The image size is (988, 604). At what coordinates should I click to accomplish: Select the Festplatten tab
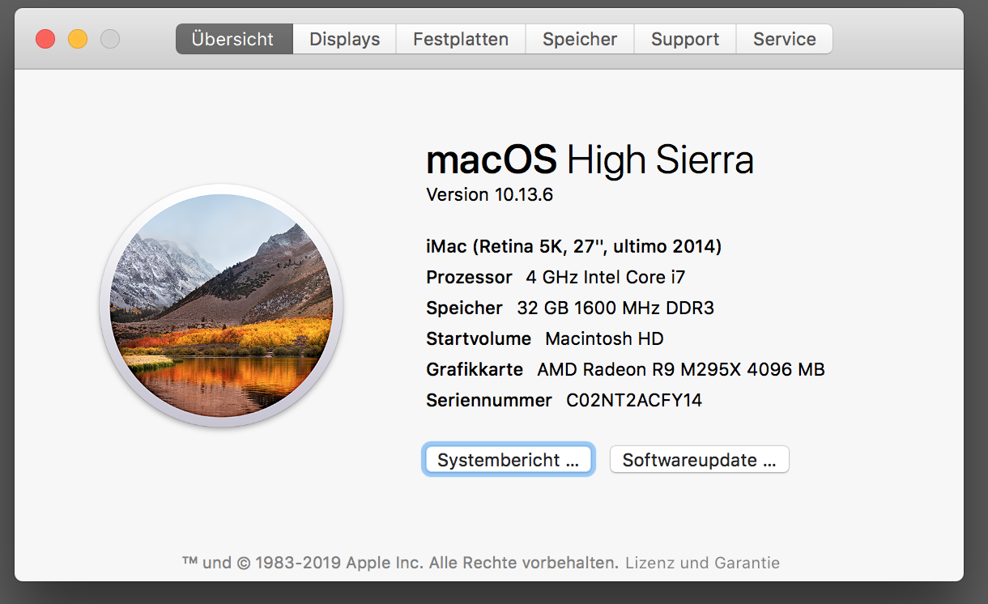[x=461, y=39]
